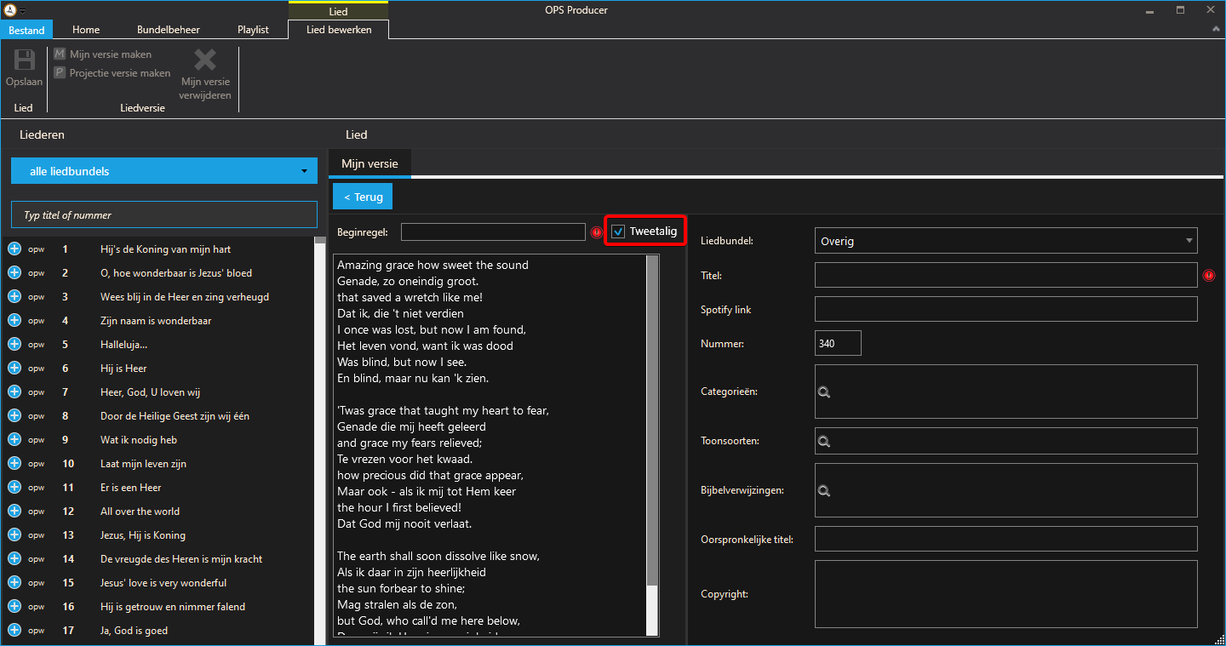Switch to the Home tab

pos(86,30)
